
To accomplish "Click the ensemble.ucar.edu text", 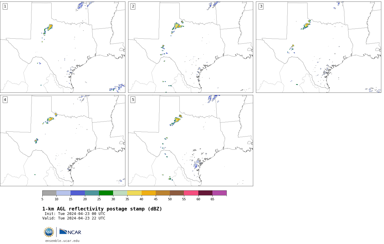I will coord(62,241).
